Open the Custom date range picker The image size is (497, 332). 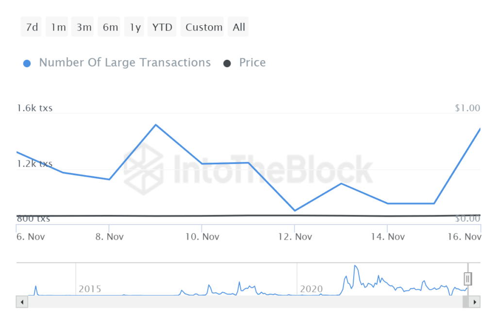tap(204, 27)
